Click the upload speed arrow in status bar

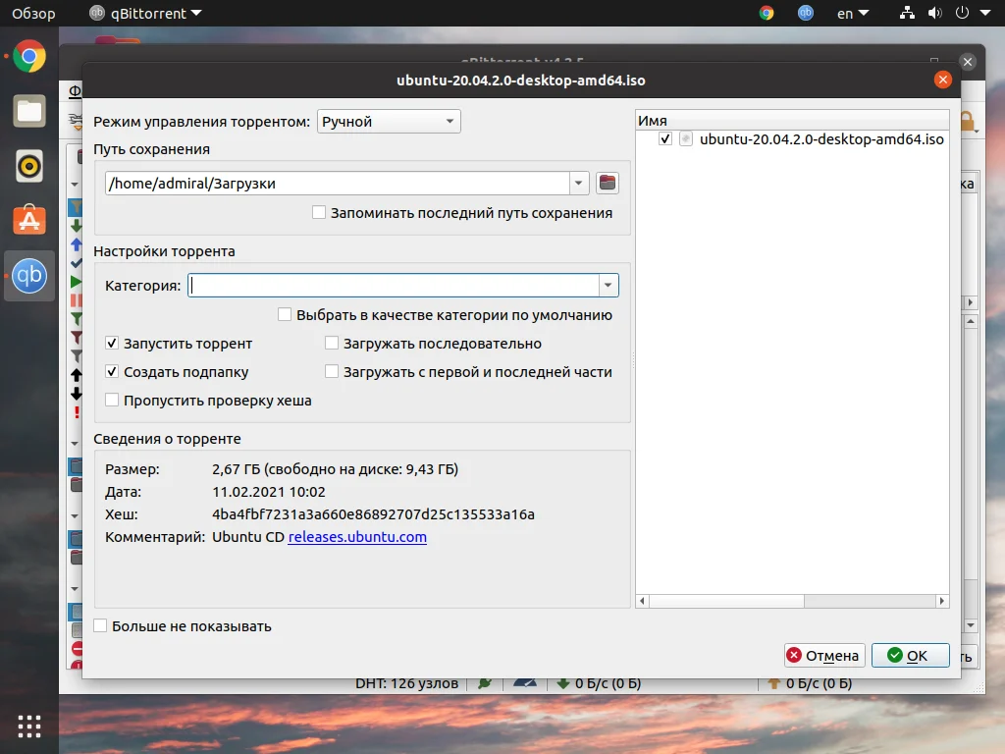click(x=773, y=683)
